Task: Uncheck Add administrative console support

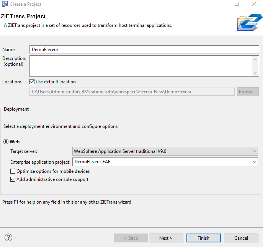Action: tap(13, 179)
